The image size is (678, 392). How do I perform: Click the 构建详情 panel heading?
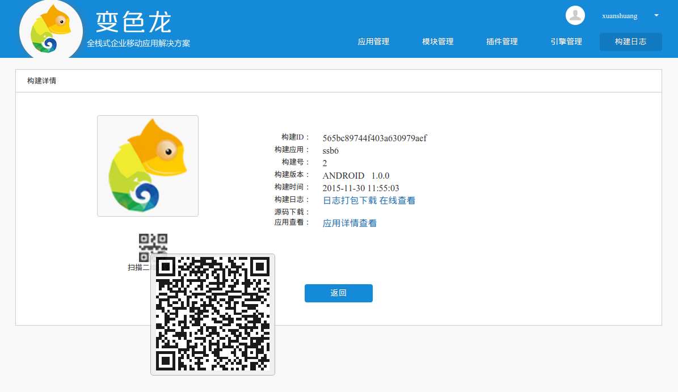41,81
